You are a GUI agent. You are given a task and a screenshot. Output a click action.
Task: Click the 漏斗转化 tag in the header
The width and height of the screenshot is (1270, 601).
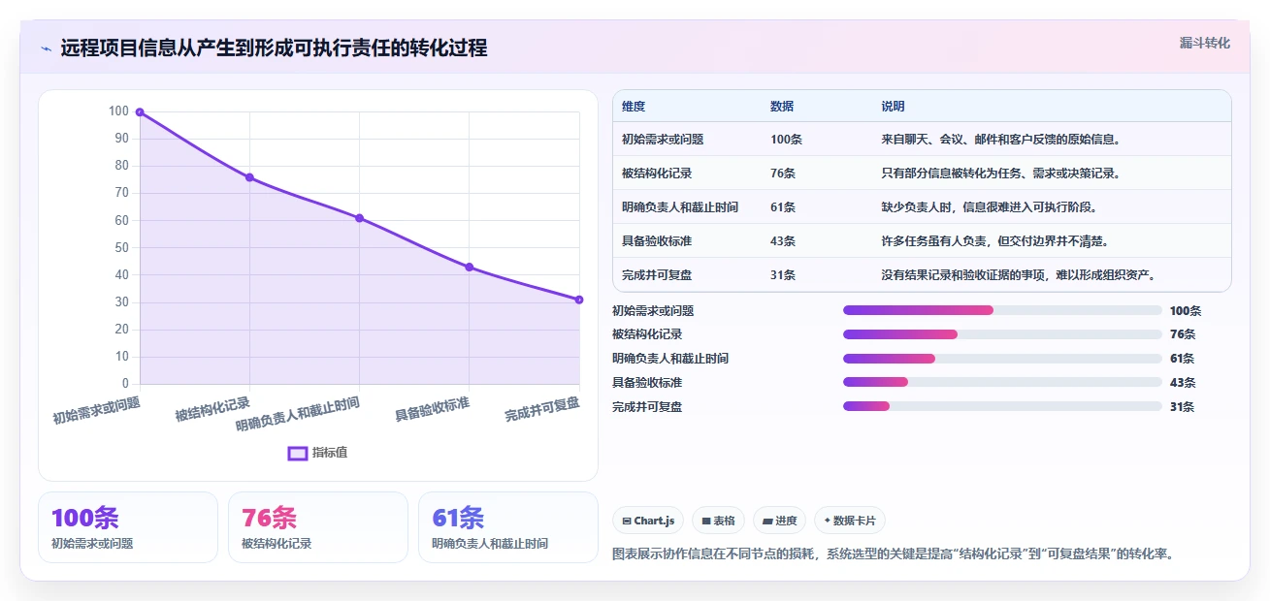pyautogui.click(x=1204, y=43)
